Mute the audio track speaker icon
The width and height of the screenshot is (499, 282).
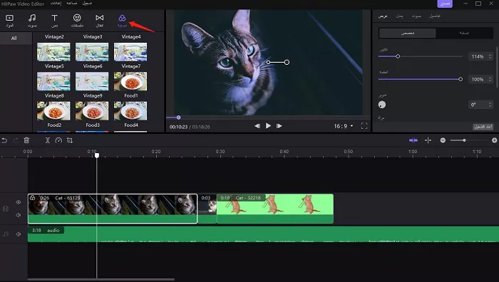(19, 234)
